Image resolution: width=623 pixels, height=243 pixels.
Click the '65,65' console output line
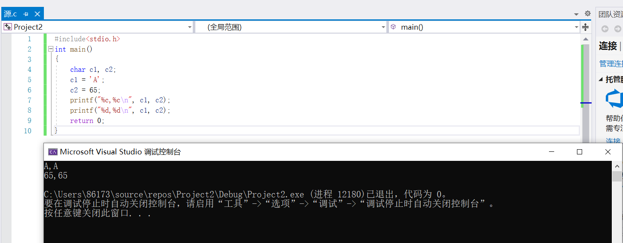click(x=56, y=175)
